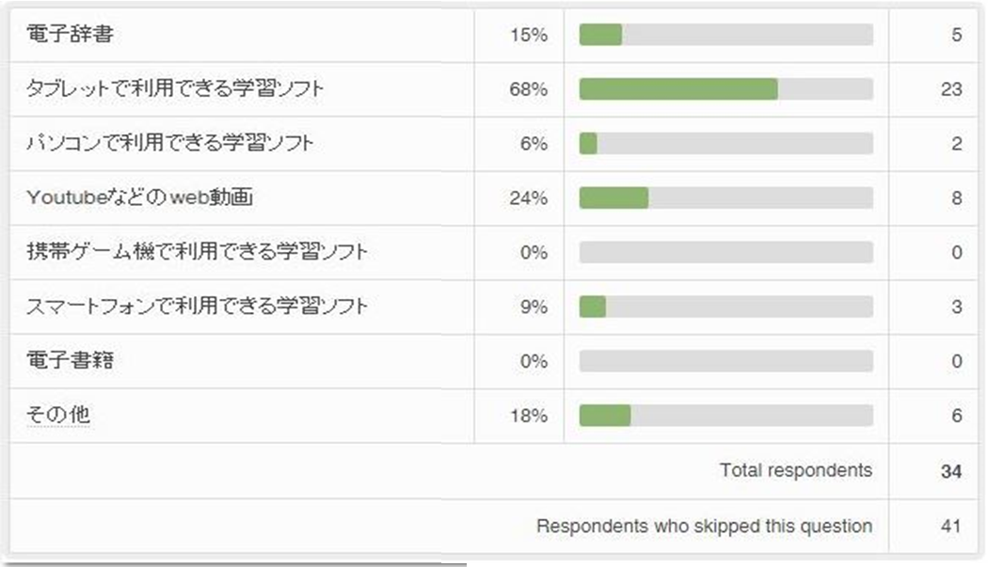Click the 68% tablet progress bar
This screenshot has width=988, height=567.
725,89
